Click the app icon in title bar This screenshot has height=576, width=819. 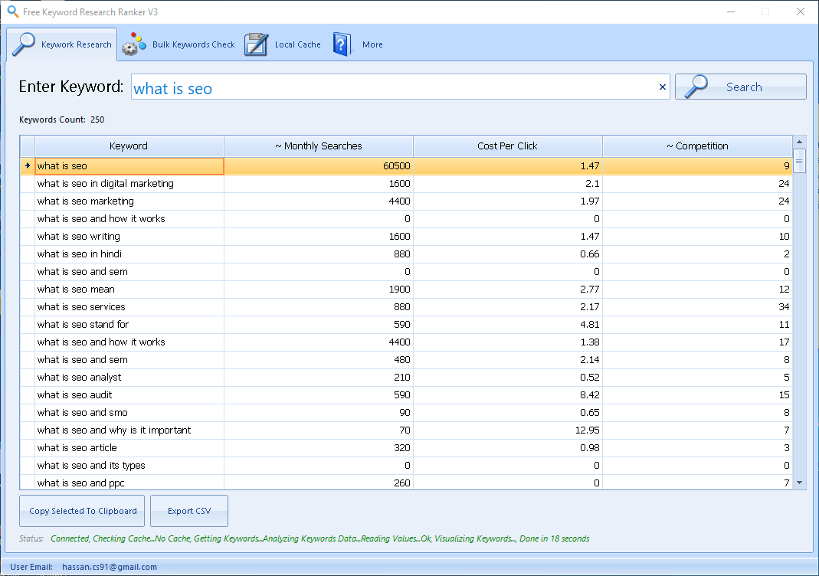click(11, 11)
